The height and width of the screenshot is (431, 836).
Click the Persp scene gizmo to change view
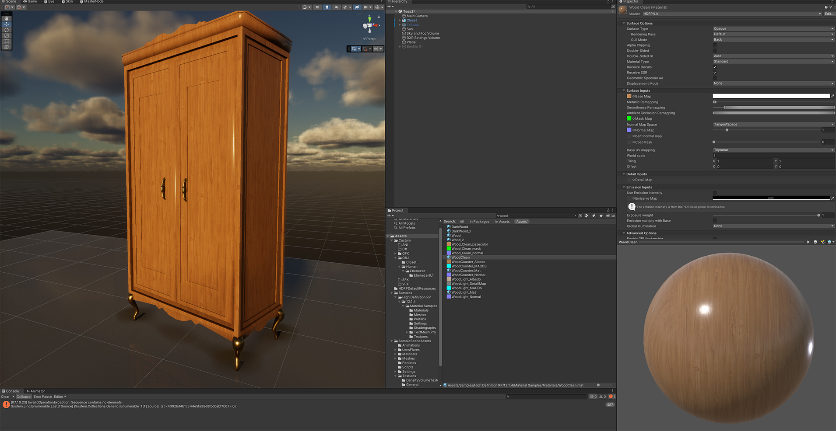click(369, 39)
